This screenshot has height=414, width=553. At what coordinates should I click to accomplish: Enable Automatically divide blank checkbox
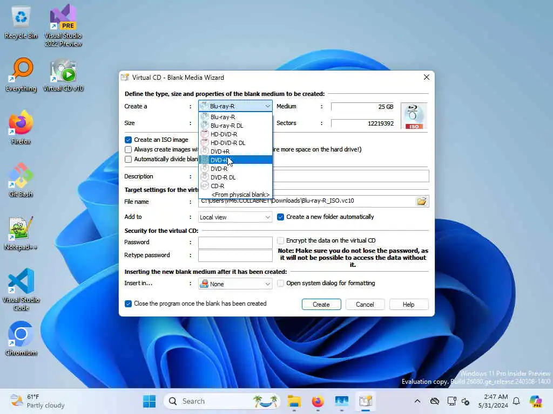(128, 159)
